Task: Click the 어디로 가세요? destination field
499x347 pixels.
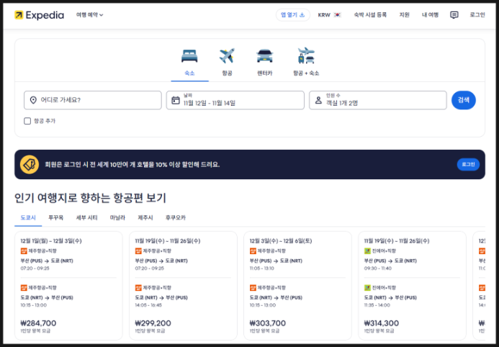Action: pyautogui.click(x=92, y=100)
